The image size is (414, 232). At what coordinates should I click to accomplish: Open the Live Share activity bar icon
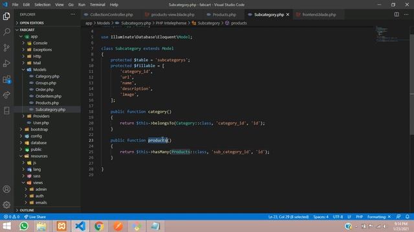pyautogui.click(x=6, y=95)
